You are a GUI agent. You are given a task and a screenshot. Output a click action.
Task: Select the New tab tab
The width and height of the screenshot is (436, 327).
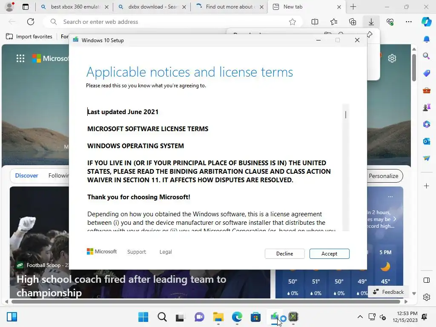306,7
